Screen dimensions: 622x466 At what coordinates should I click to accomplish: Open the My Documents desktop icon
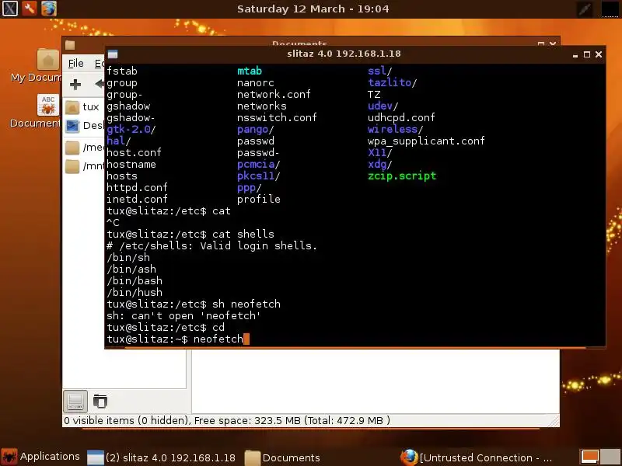(47, 60)
